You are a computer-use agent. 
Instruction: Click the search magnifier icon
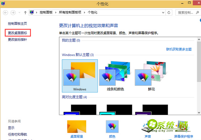pos(197,13)
